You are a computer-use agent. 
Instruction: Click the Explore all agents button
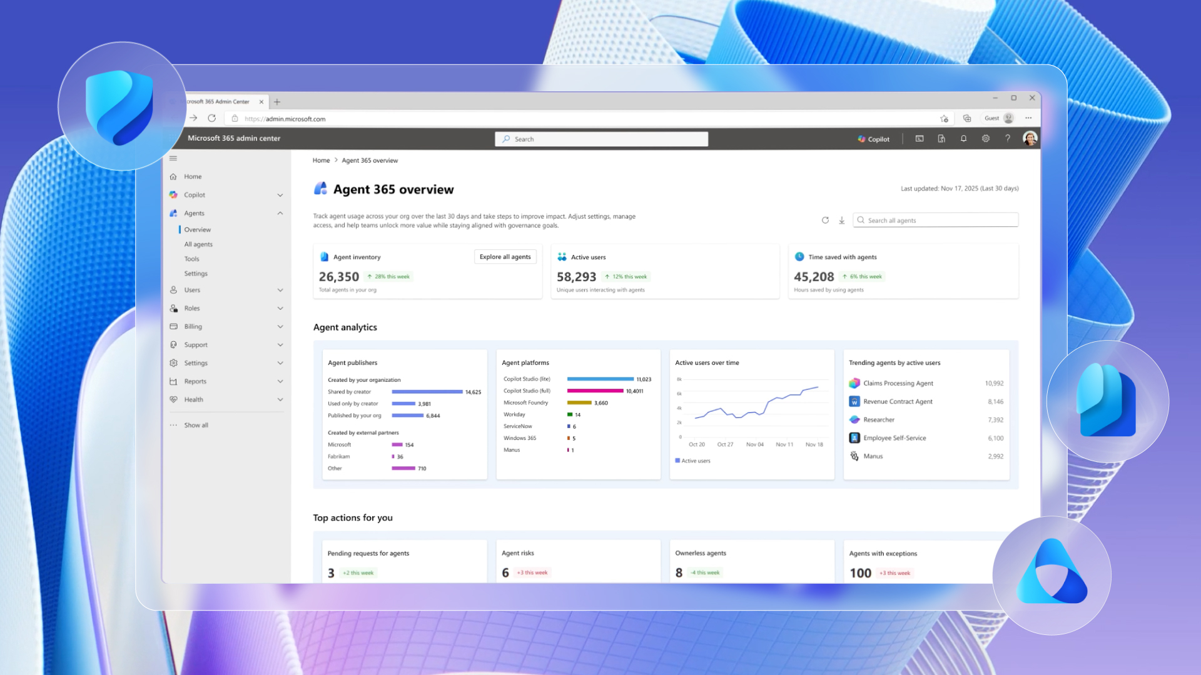(505, 256)
